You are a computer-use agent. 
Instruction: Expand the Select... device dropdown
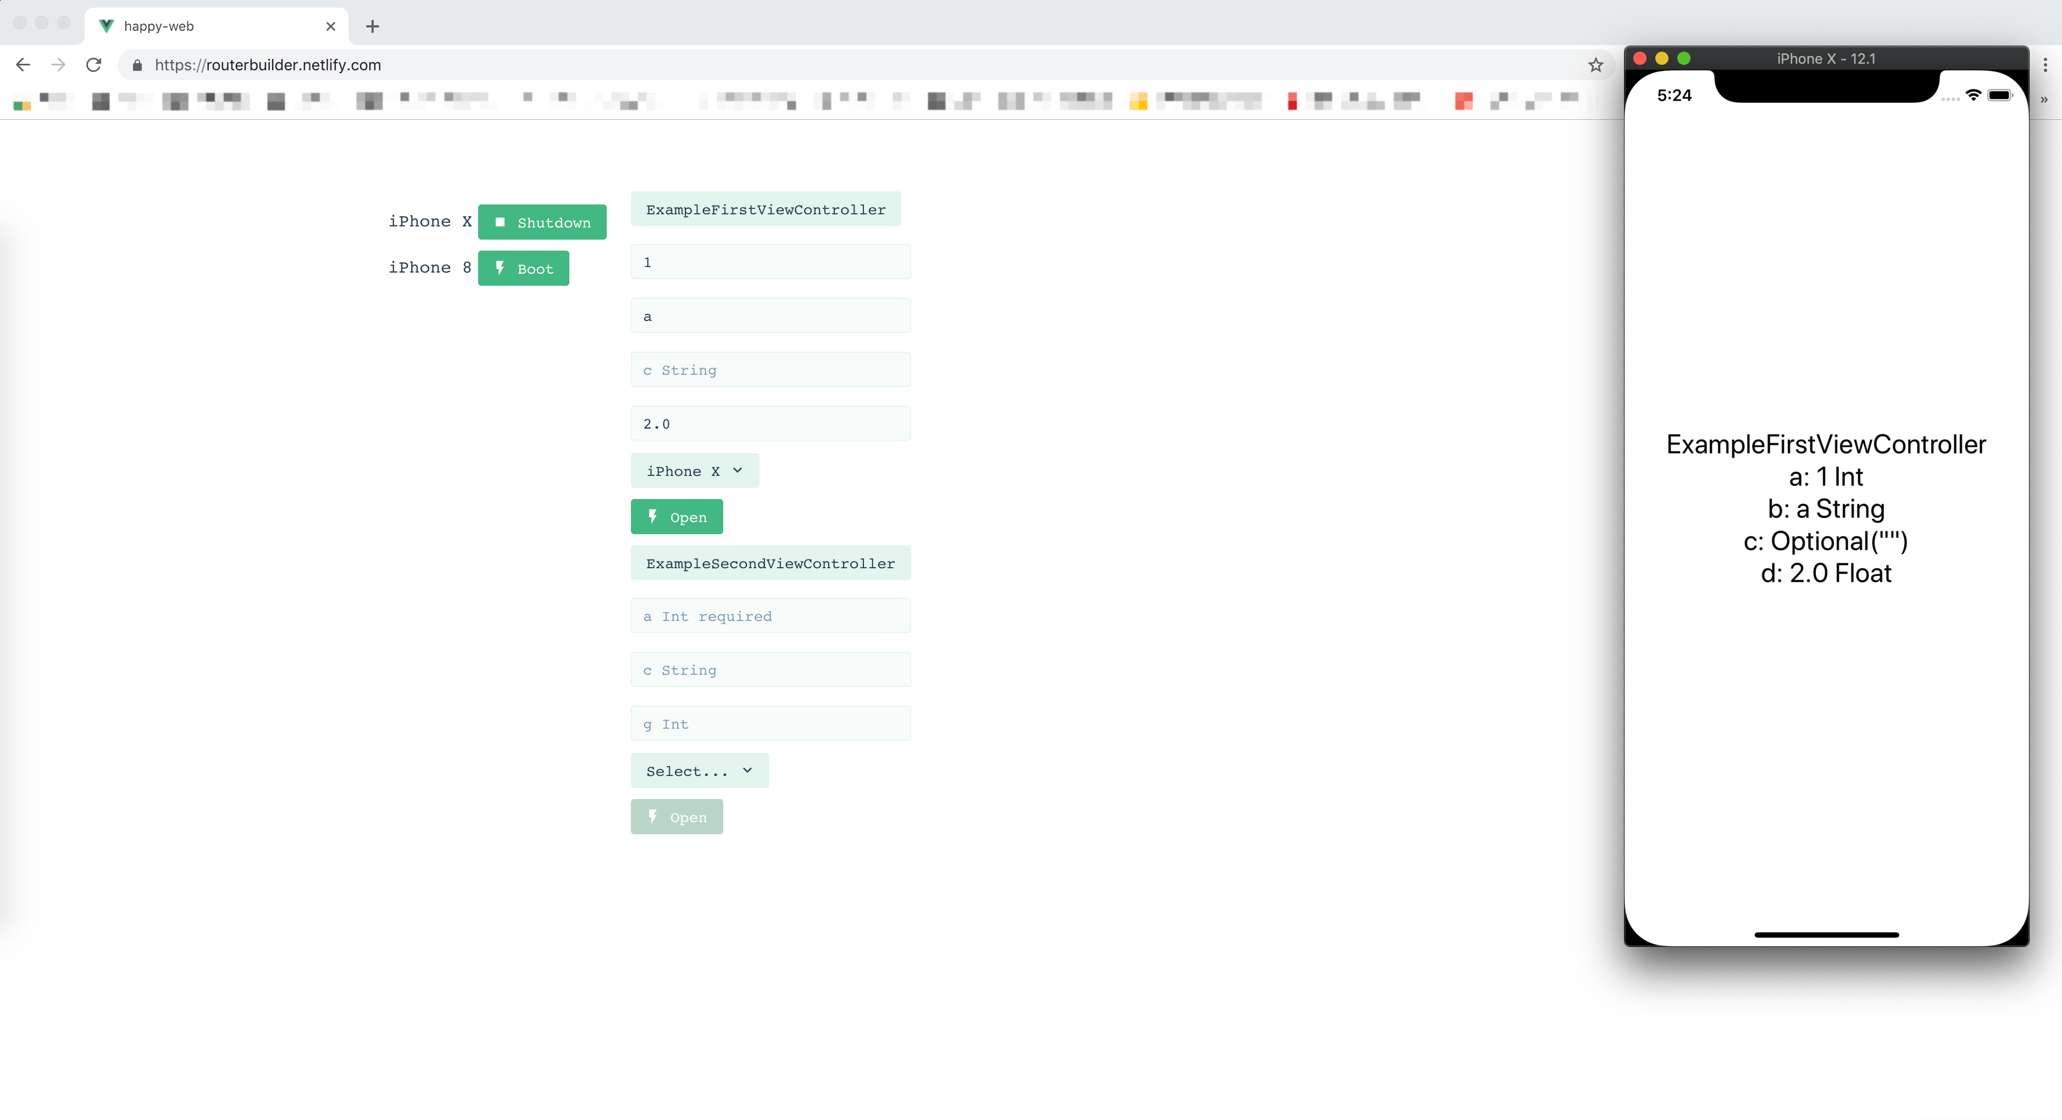click(x=699, y=770)
